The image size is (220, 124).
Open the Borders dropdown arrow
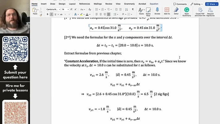(131, 14)
